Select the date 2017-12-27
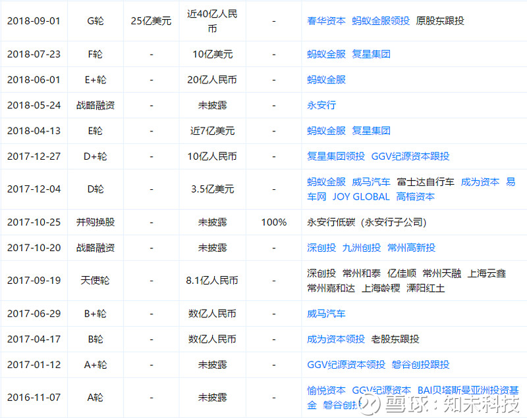527x418 pixels. [x=34, y=156]
